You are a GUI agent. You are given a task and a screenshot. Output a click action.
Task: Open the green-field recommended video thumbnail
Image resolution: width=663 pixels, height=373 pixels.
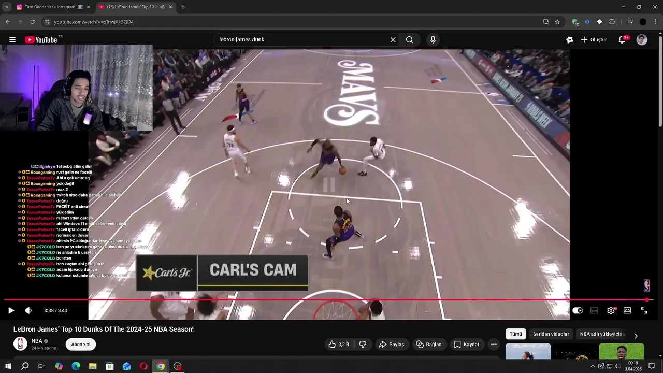pyautogui.click(x=622, y=351)
